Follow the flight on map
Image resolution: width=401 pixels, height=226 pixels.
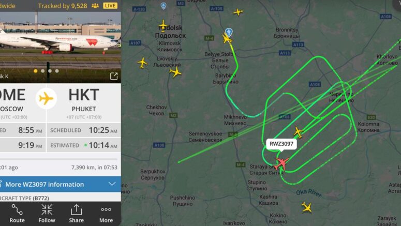[47, 214]
